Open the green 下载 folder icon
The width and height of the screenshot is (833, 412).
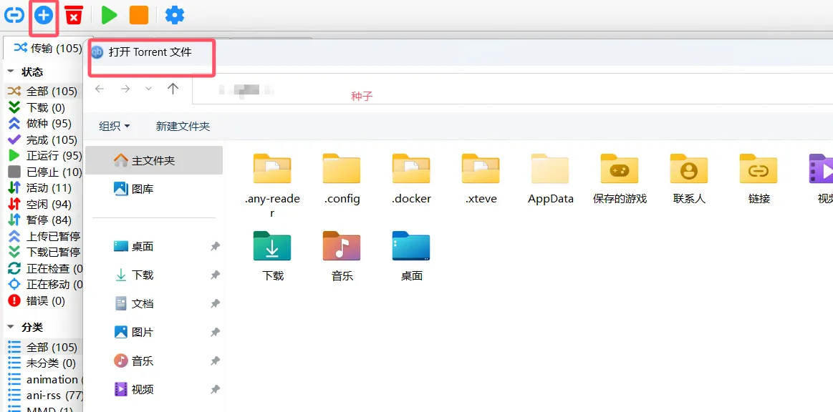pos(272,247)
